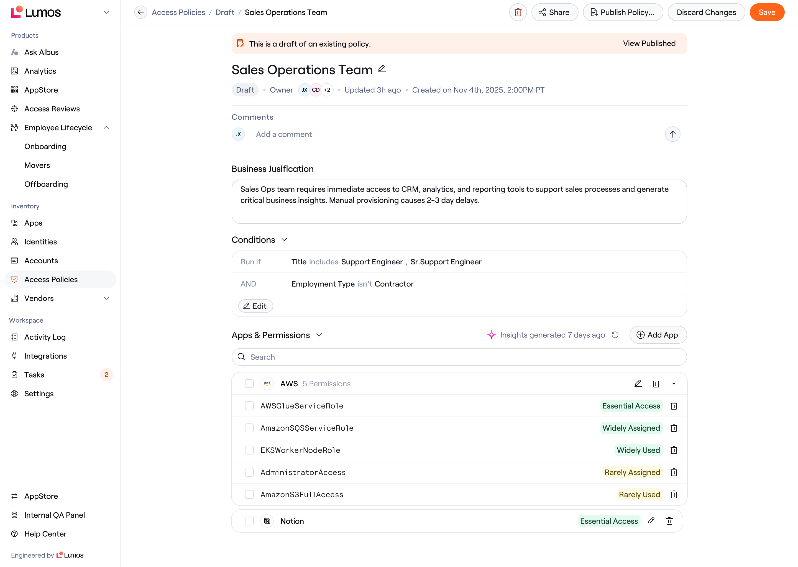Collapse the Conditions section
Image resolution: width=798 pixels, height=567 pixels.
284,239
